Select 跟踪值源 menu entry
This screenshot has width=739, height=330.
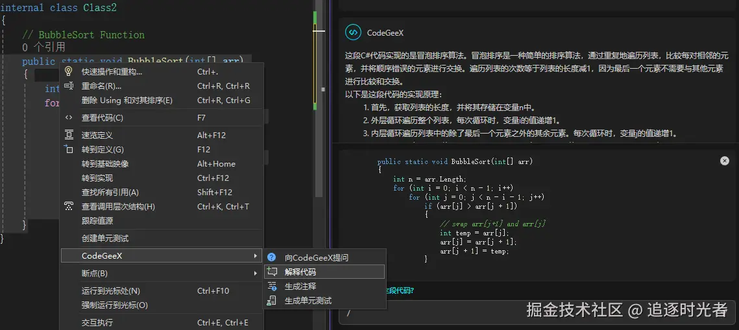click(x=161, y=220)
